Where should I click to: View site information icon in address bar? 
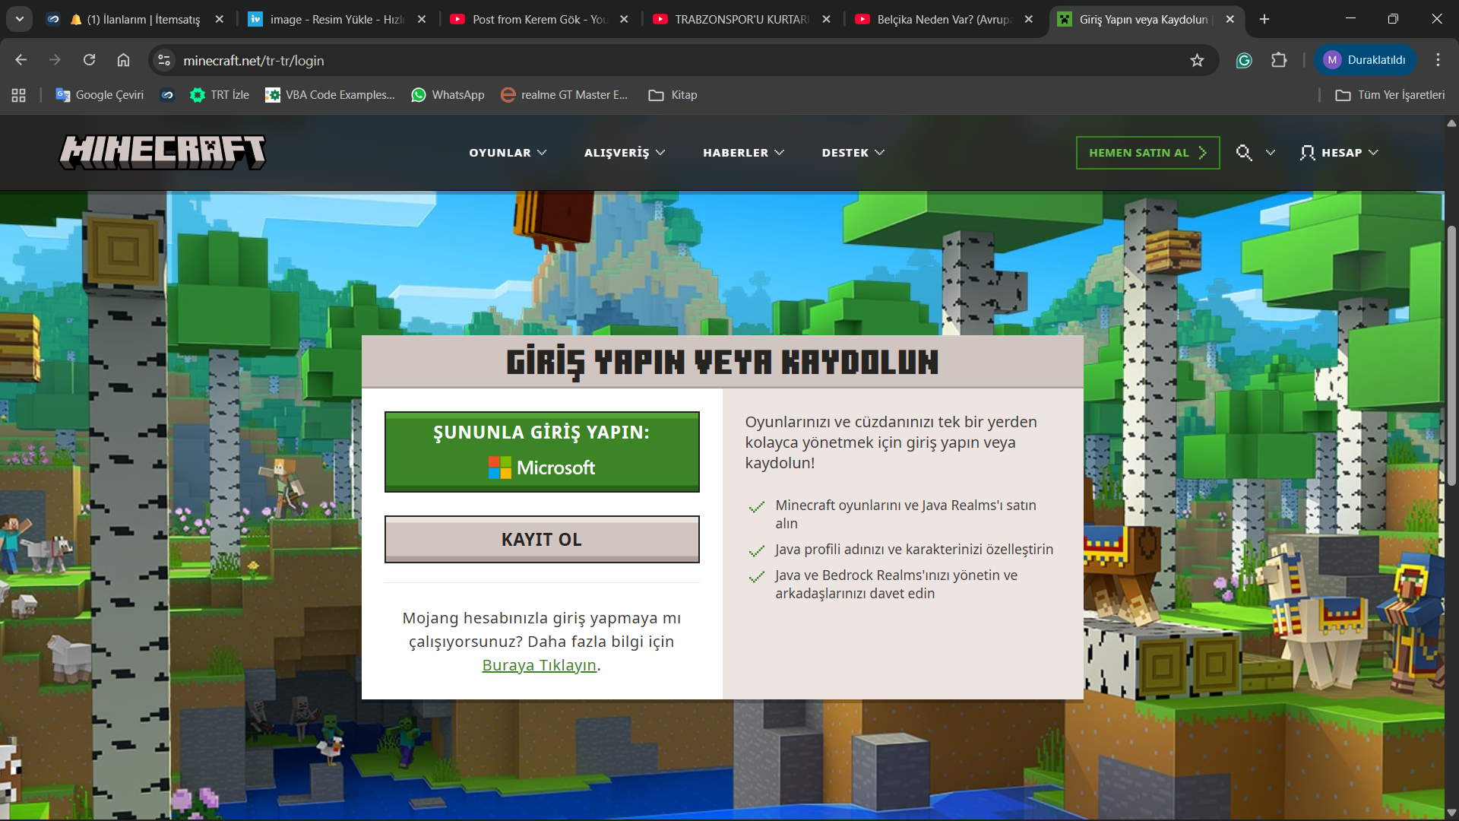(163, 60)
